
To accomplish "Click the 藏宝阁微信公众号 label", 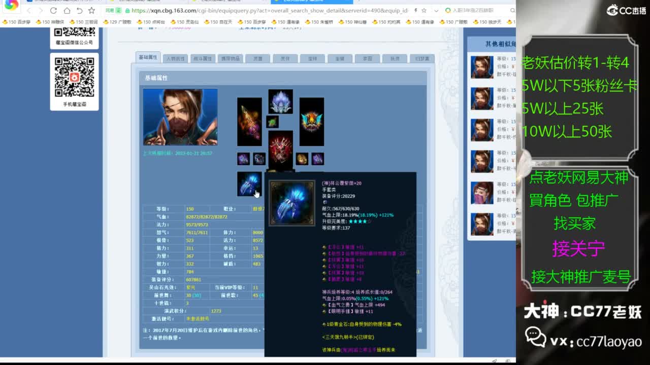I will click(x=75, y=43).
